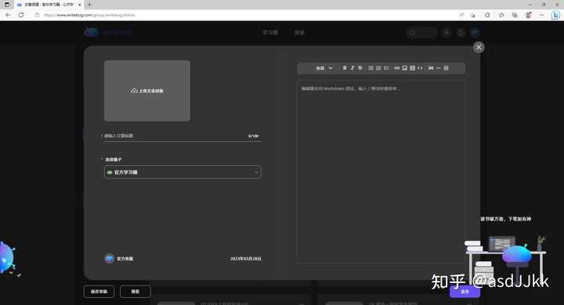
Task: Apply strikethrough from the editor toolbar
Action: (x=360, y=68)
